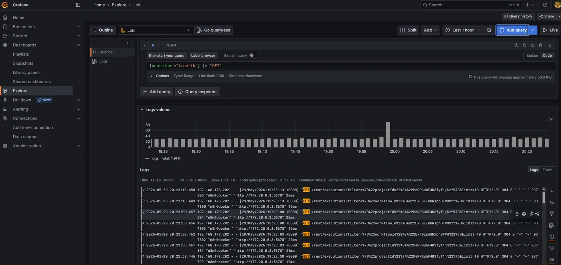Screen dimensions: 561x265
Task: Click unique labels tag icon
Action: click(552, 248)
